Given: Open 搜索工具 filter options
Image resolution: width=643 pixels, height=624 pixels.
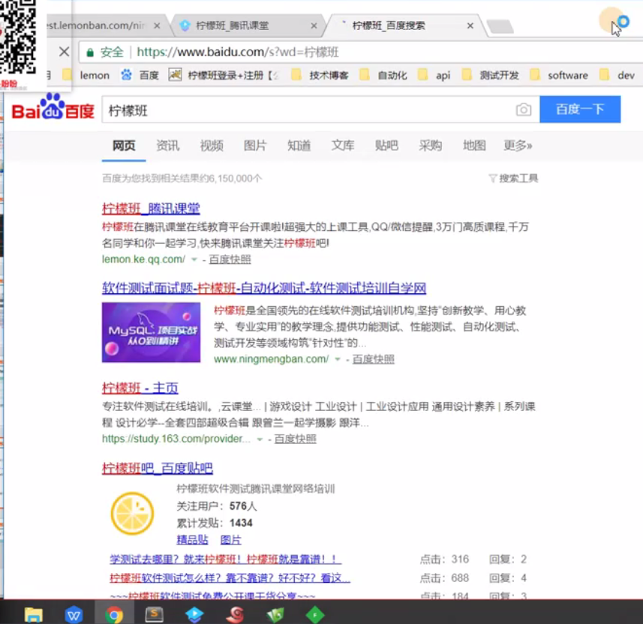Looking at the screenshot, I should tap(513, 178).
